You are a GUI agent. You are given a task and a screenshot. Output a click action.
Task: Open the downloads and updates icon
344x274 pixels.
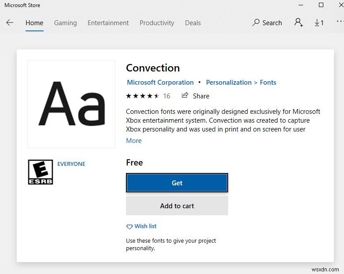[x=319, y=23]
